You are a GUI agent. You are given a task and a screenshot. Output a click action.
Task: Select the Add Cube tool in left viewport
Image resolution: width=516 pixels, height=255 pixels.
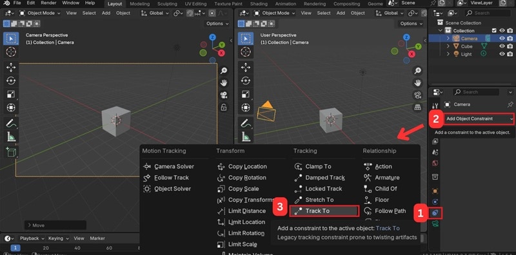(x=11, y=152)
